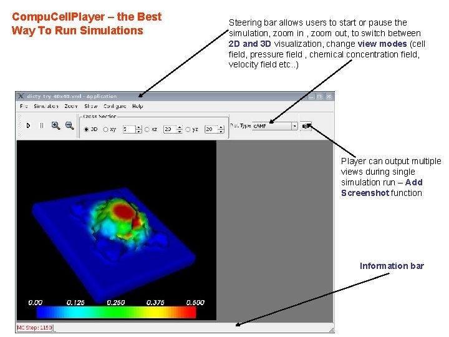Select the 3D cross section radio button
The width and height of the screenshot is (449, 337).
tap(86, 130)
